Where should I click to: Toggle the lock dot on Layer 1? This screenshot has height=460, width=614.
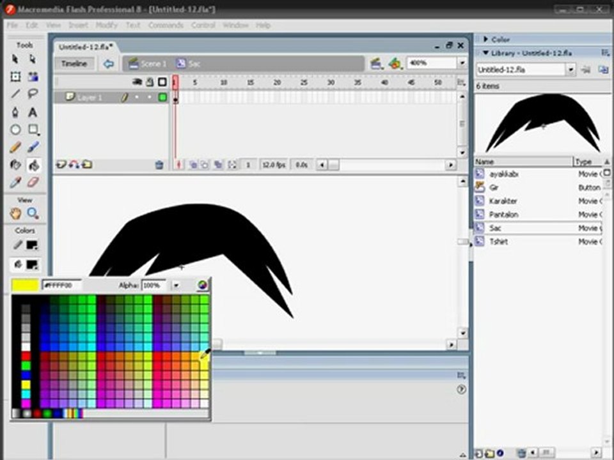coord(150,98)
